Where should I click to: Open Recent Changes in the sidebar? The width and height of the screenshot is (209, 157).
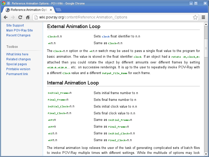(18, 35)
